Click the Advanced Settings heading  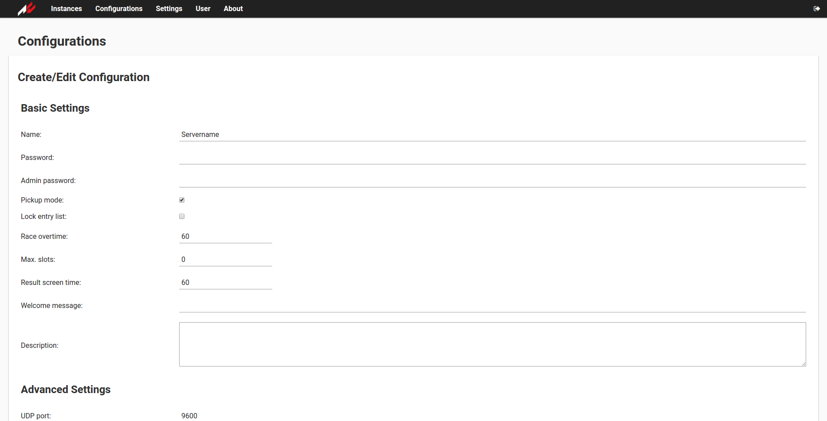tap(66, 390)
